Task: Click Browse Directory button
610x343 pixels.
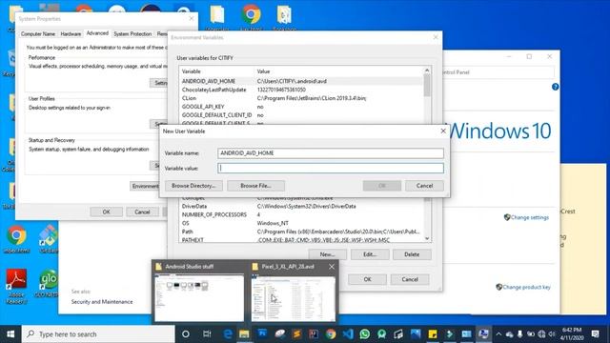Action: (193, 186)
